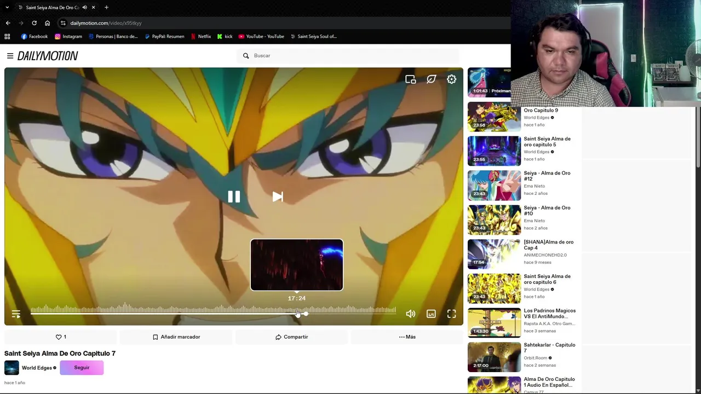This screenshot has width=701, height=394.
Task: Open Saint Seiya Alma de oro capitulo 6
Action: (547, 279)
